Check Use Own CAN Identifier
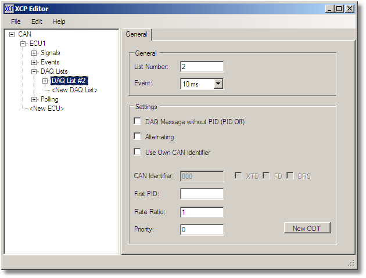The height and width of the screenshot is (278, 366). point(138,153)
